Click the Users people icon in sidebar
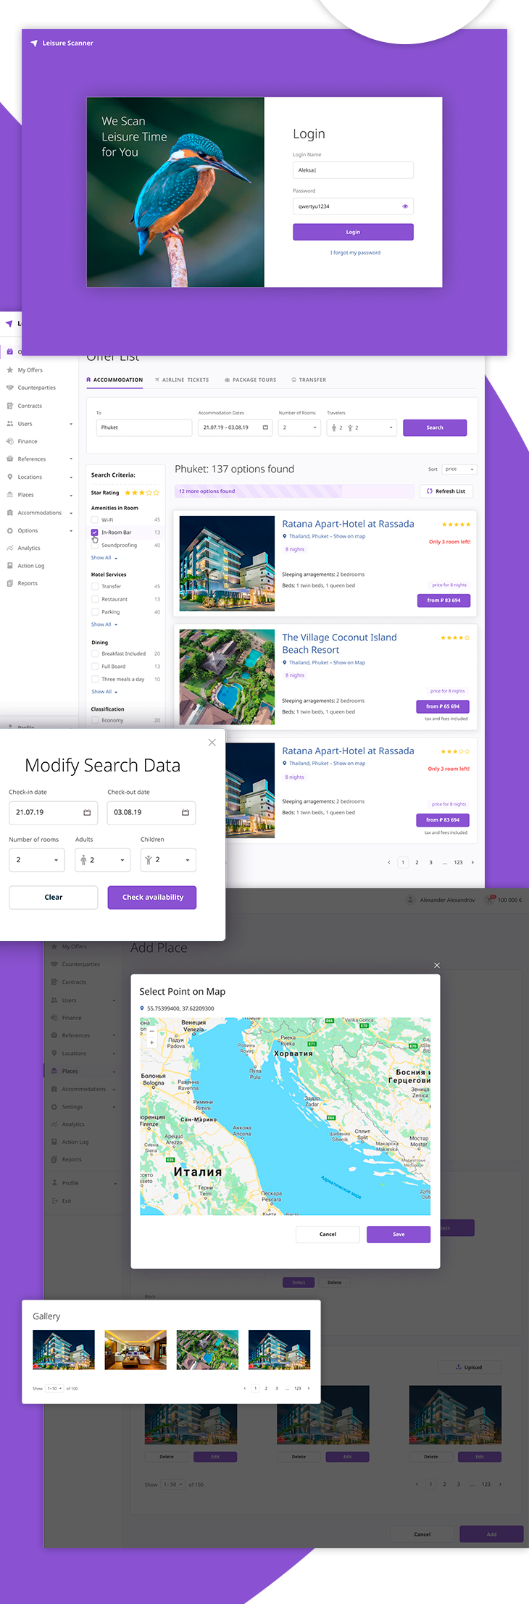The height and width of the screenshot is (1604, 529). point(9,424)
